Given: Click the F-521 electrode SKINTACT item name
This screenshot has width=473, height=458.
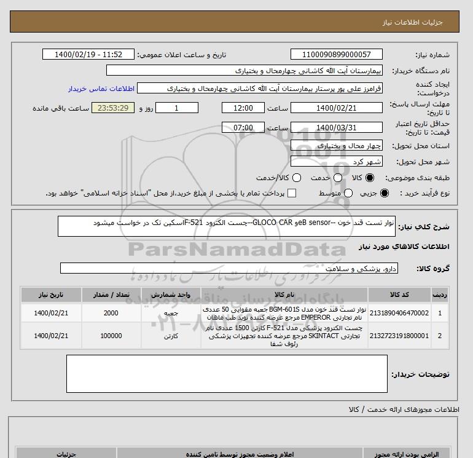Looking at the screenshot, I should point(284,336).
